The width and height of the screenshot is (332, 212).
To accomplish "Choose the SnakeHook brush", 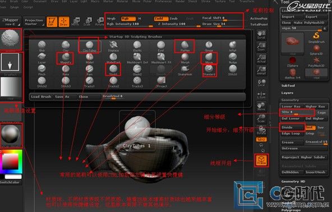I will (185, 70).
